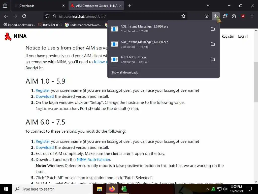Click Download link under AIM 6.0 - 7.5
Viewport: 258px width, 194px height.
45,147
